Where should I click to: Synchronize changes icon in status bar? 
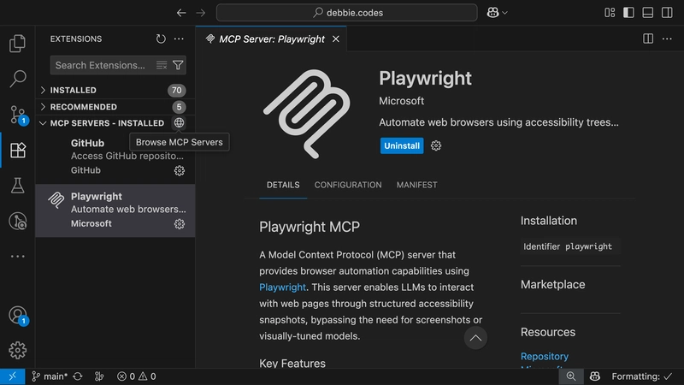tap(78, 376)
